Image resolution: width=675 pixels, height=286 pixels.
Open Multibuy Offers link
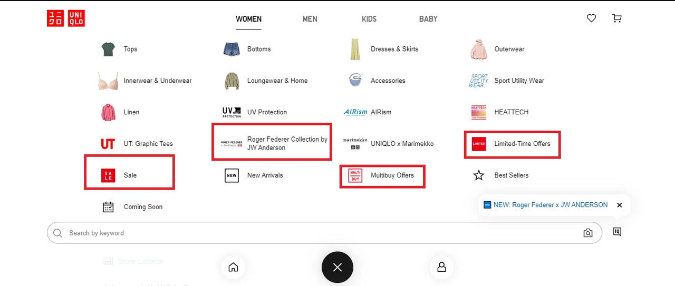tap(392, 175)
